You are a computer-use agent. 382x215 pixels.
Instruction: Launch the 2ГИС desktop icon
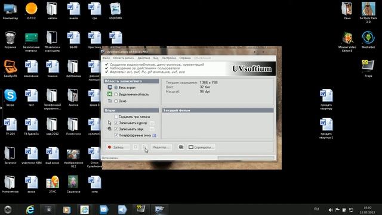click(x=53, y=185)
